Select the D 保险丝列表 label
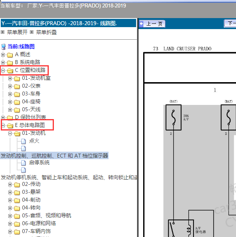Viewport: 236px width, 237px height. [30, 117]
